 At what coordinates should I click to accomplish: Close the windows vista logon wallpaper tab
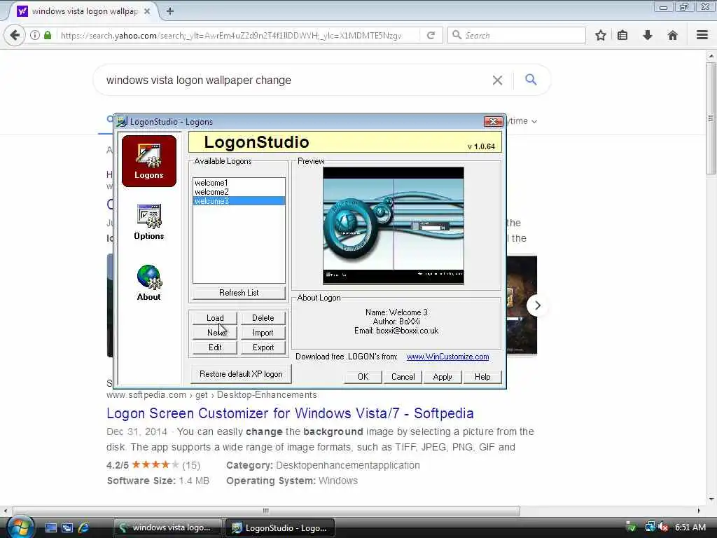point(147,11)
